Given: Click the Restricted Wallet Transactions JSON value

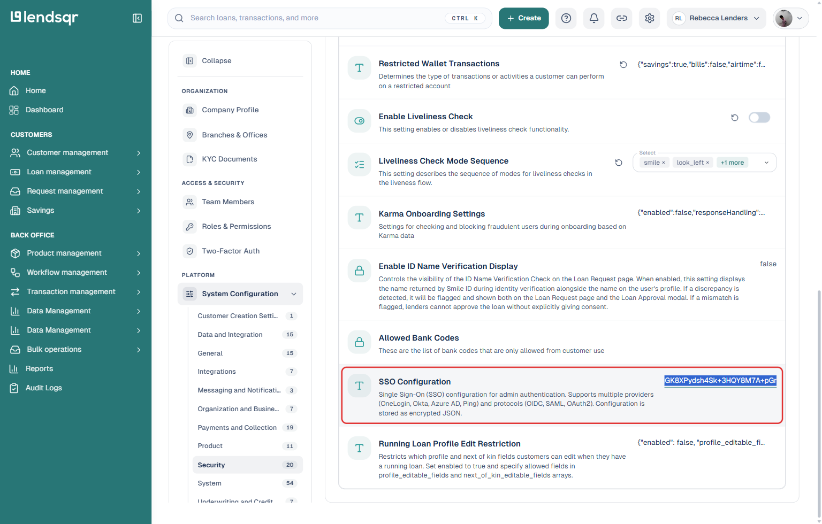Looking at the screenshot, I should (701, 65).
